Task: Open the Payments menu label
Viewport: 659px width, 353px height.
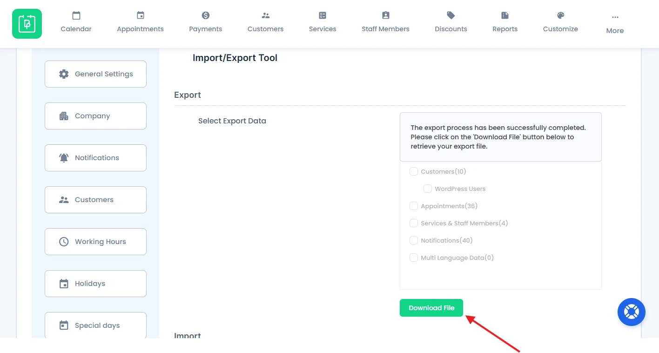Action: coord(206,29)
